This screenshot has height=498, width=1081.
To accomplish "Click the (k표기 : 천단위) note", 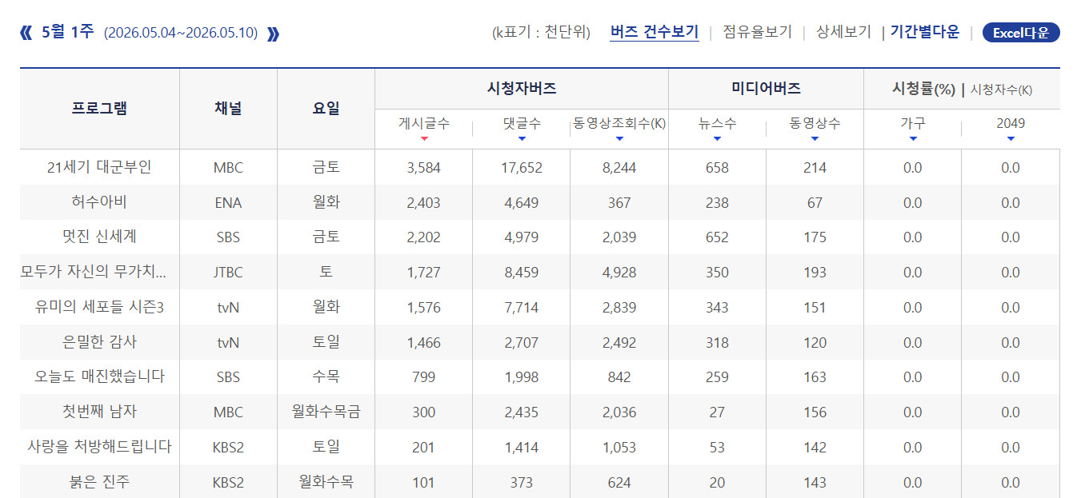I will click(541, 33).
